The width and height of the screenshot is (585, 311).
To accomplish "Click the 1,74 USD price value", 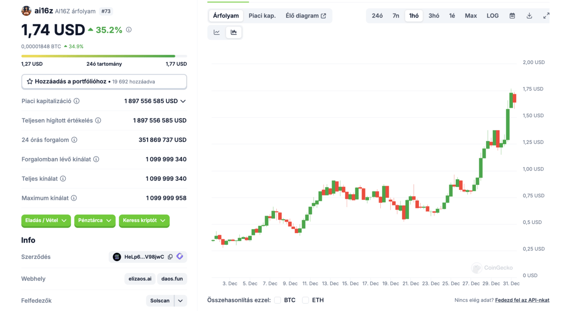I will click(x=53, y=30).
